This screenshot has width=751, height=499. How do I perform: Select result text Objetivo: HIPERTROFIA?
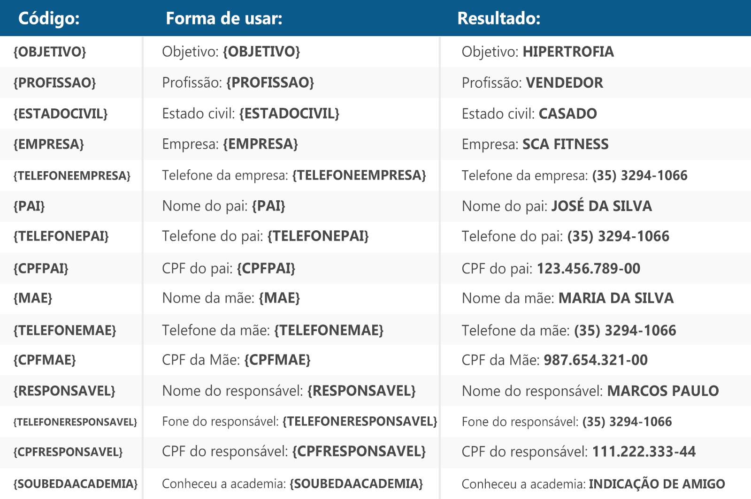click(538, 52)
